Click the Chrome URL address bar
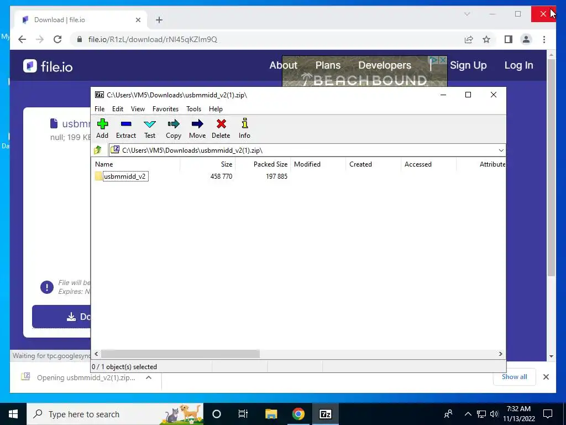Viewport: 566px width, 425px height. point(267,39)
